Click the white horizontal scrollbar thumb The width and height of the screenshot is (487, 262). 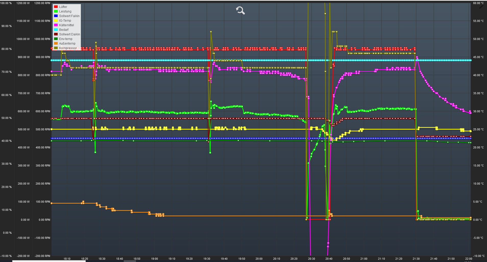point(49,261)
